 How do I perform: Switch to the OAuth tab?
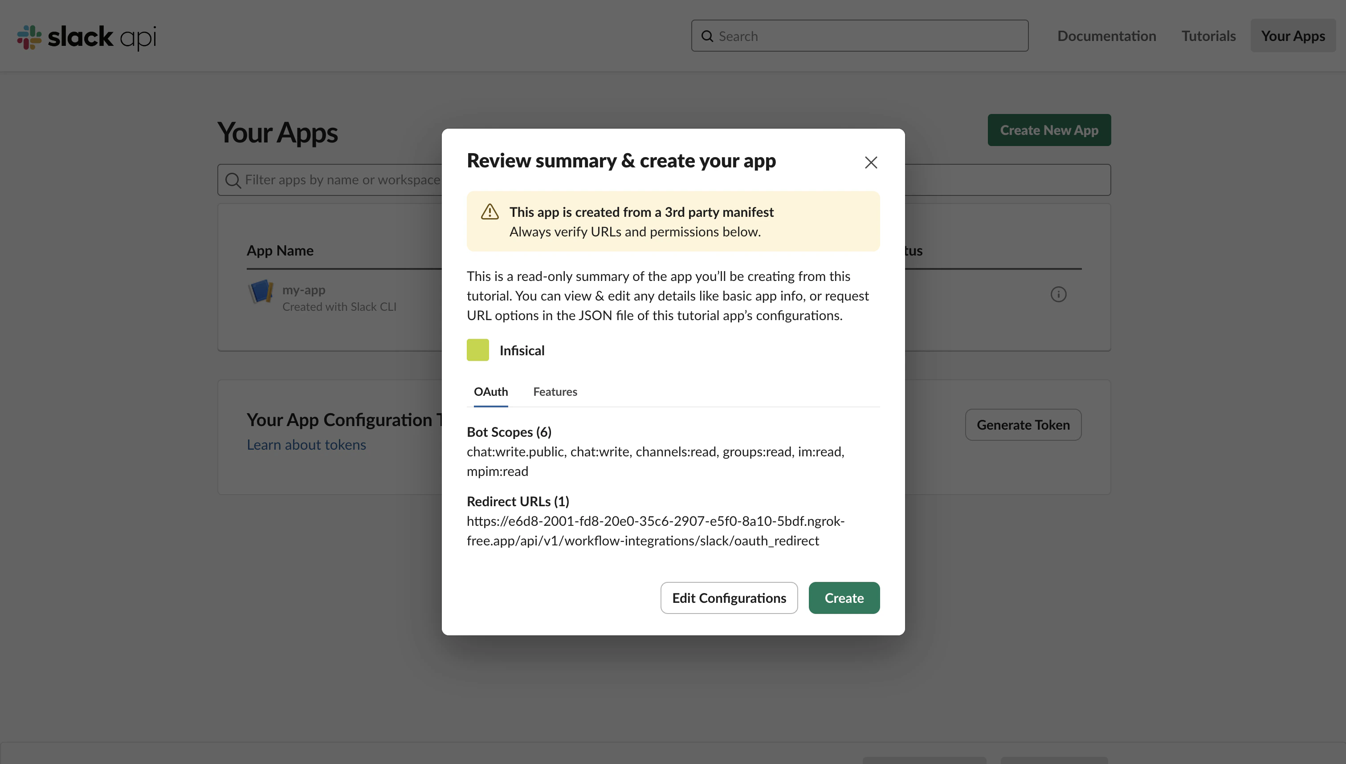[491, 391]
